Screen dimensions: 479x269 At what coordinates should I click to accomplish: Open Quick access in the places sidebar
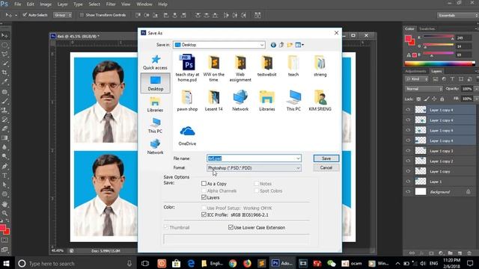click(x=155, y=62)
